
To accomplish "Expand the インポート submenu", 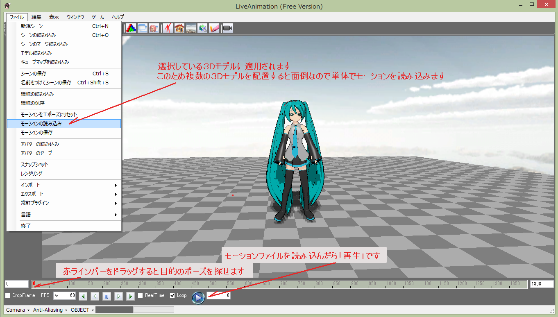I will tap(64, 185).
